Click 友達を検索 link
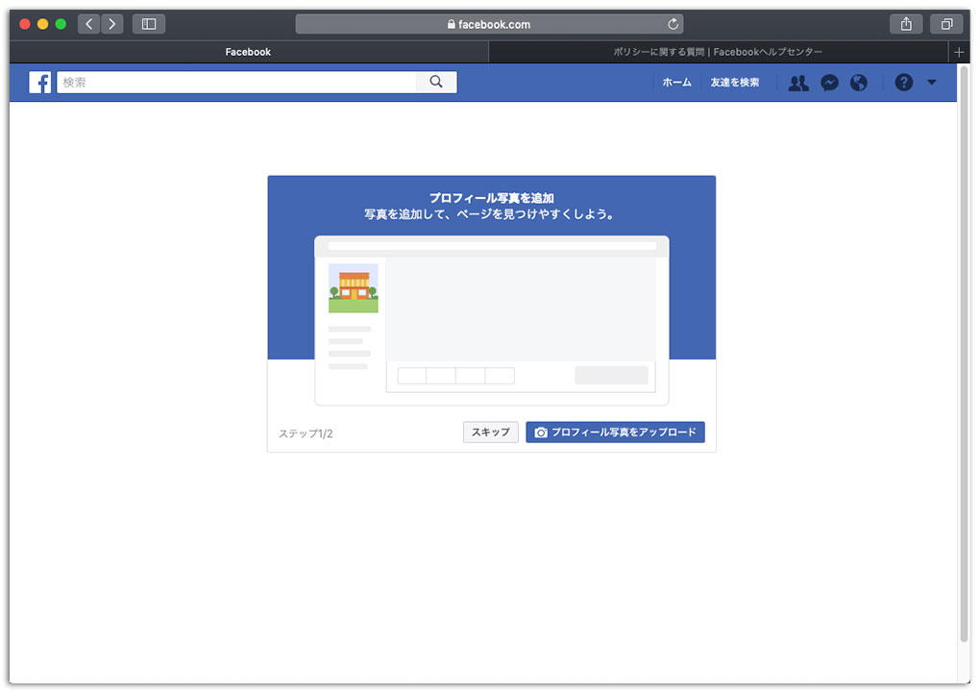The width and height of the screenshot is (980, 693). pyautogui.click(x=735, y=83)
